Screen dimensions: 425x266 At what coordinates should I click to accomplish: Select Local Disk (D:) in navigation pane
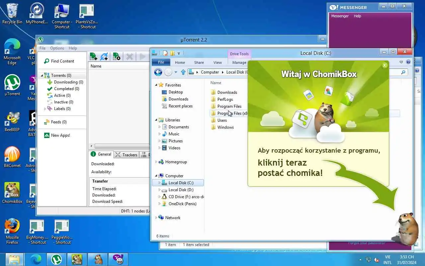[181, 190]
